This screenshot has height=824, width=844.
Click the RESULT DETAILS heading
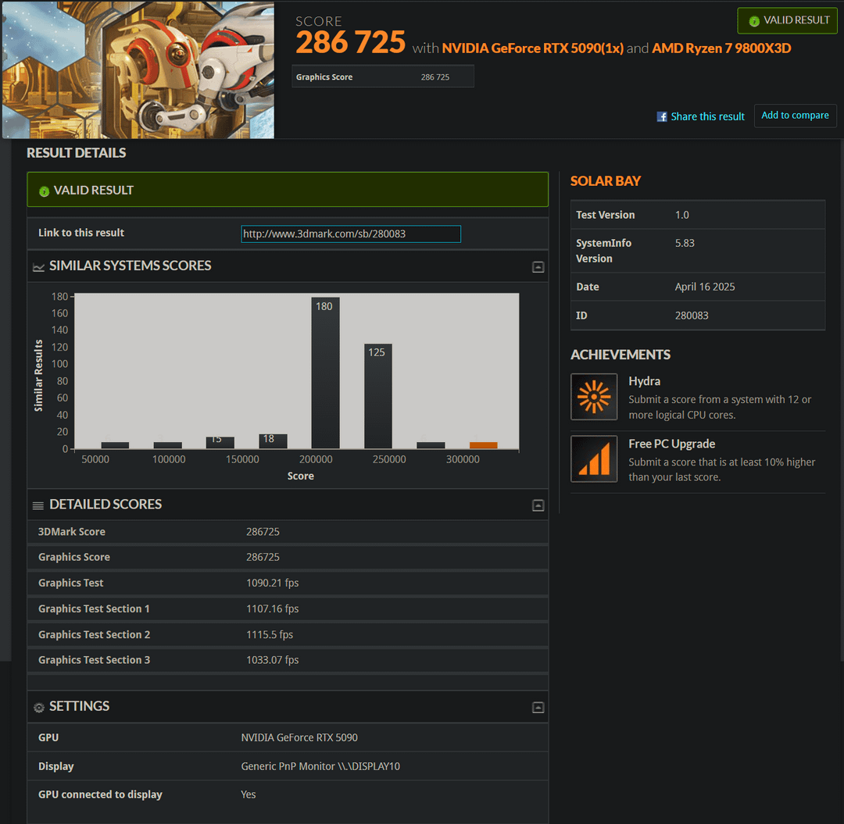point(77,153)
